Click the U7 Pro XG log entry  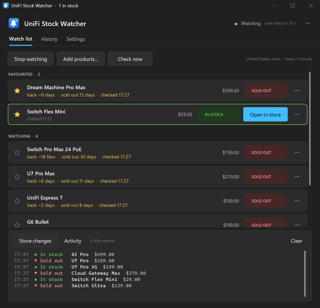pyautogui.click(x=69, y=267)
